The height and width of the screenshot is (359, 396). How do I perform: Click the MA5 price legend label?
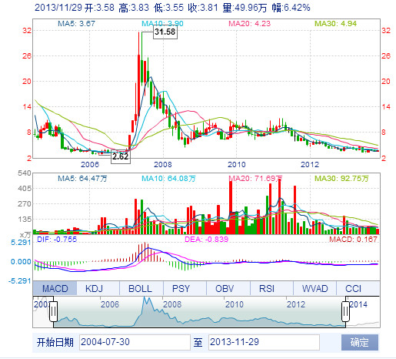[x=76, y=24]
